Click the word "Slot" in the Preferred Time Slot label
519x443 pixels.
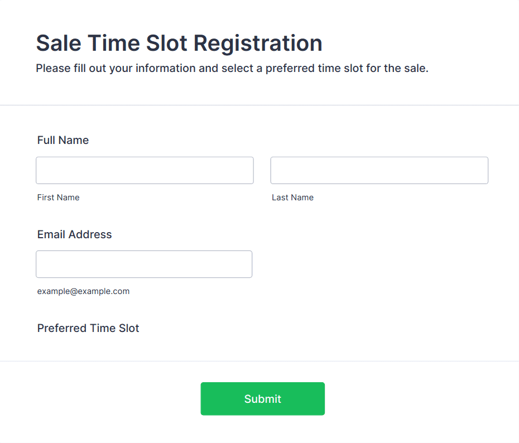[128, 328]
